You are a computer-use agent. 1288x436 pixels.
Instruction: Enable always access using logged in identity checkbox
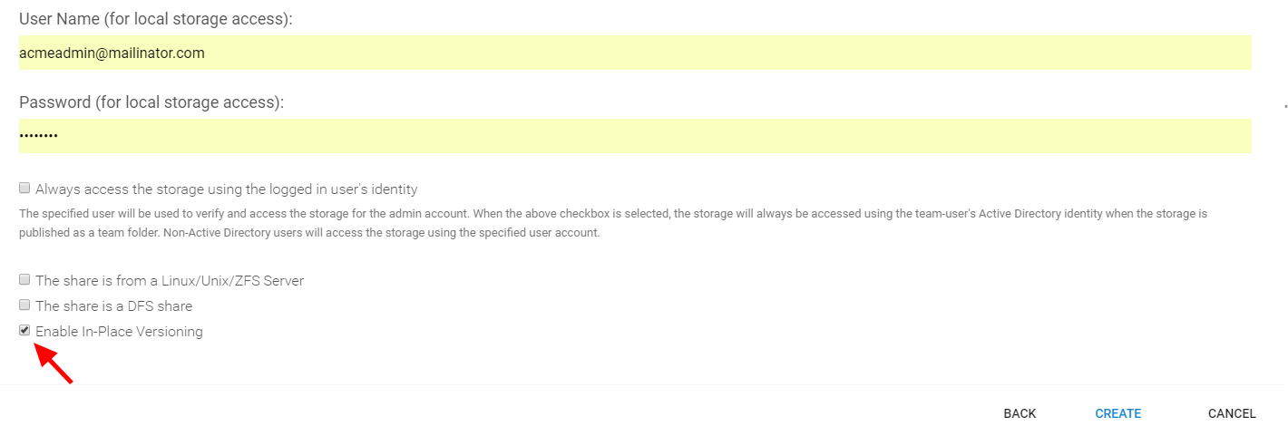click(24, 189)
